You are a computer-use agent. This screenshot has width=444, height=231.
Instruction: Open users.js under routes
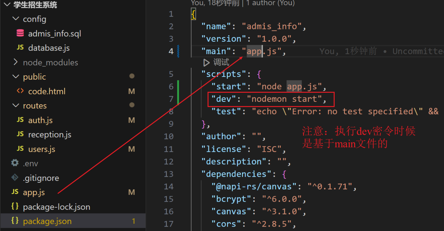tap(42, 149)
